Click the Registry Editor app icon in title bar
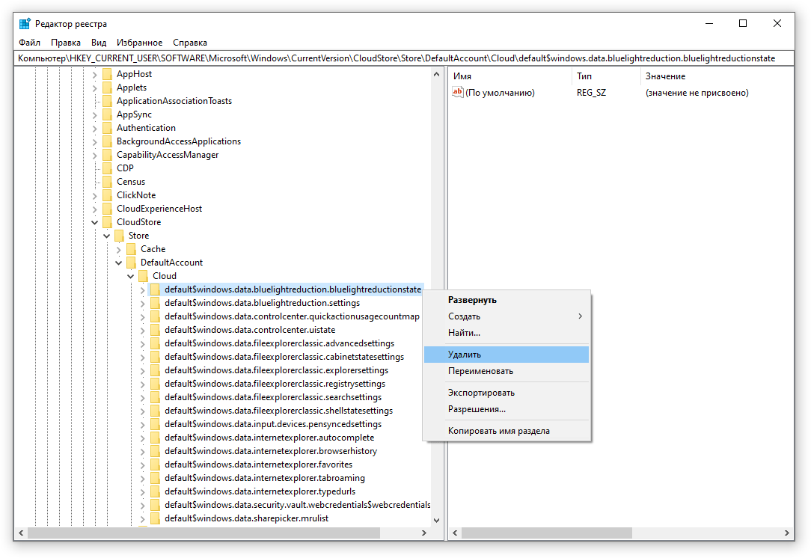811x558 pixels. point(25,24)
